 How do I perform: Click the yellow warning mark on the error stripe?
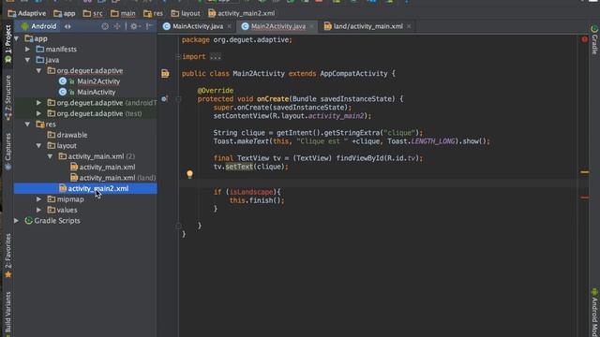tap(585, 172)
